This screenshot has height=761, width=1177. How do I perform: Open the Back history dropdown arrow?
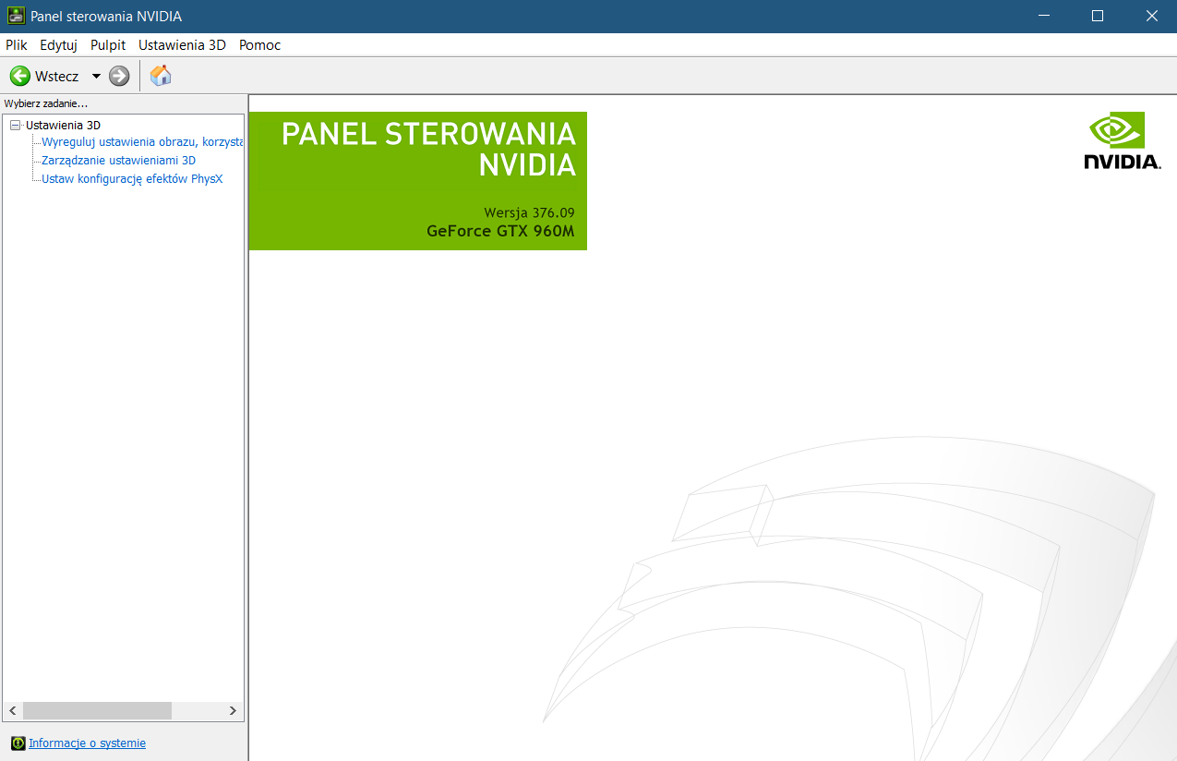[96, 76]
